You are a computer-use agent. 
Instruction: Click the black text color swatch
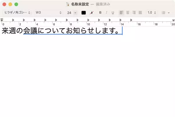pos(84,13)
